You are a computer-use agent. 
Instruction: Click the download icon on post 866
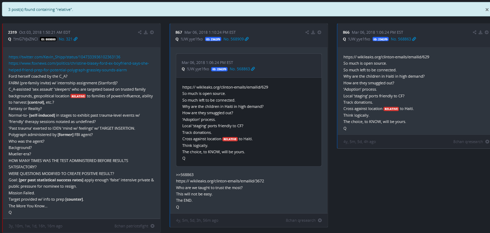[x=481, y=32]
